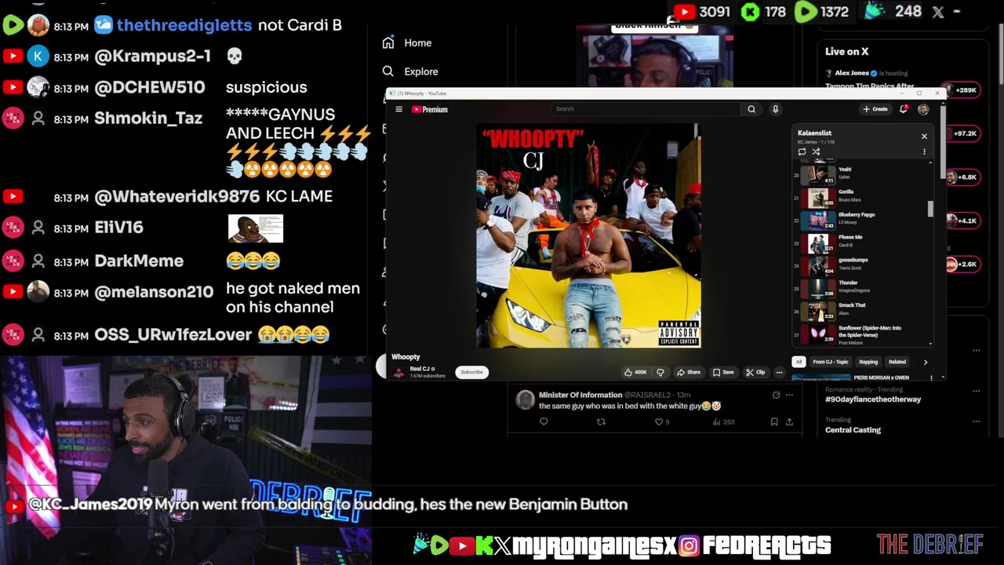The width and height of the screenshot is (1004, 565).
Task: Create a Clip of the video
Action: point(755,372)
